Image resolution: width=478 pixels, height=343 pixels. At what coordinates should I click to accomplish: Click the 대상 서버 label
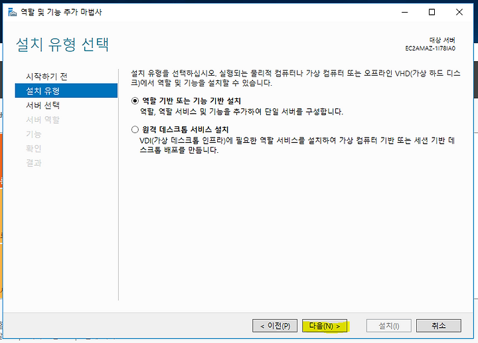tap(442, 41)
